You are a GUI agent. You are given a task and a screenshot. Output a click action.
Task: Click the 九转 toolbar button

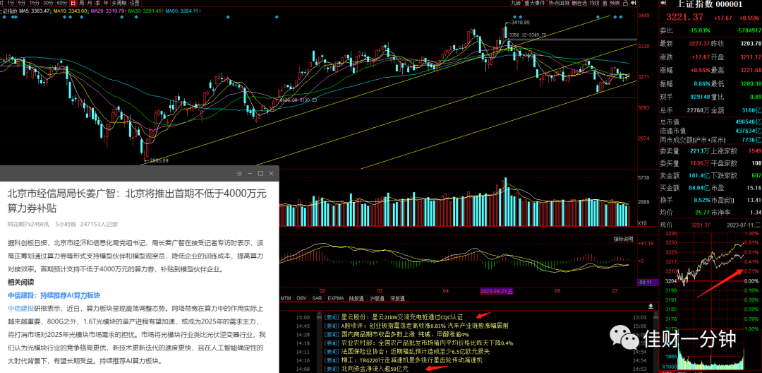516,3
